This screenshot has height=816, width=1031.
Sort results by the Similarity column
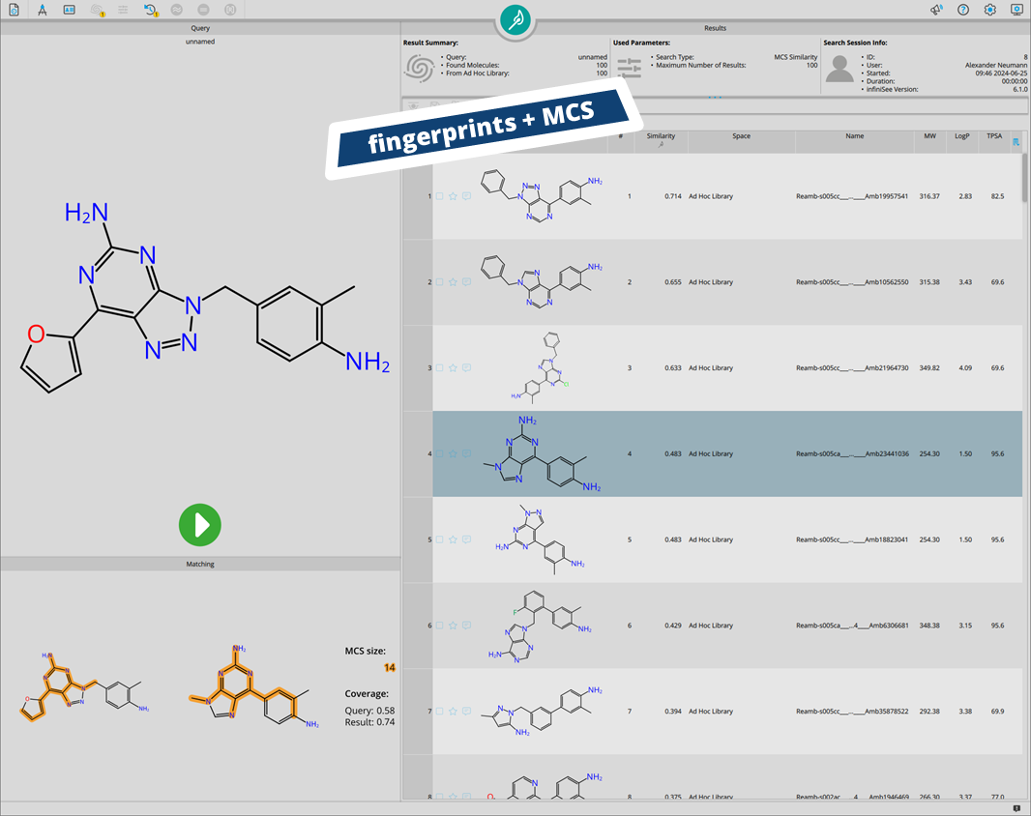pos(661,136)
